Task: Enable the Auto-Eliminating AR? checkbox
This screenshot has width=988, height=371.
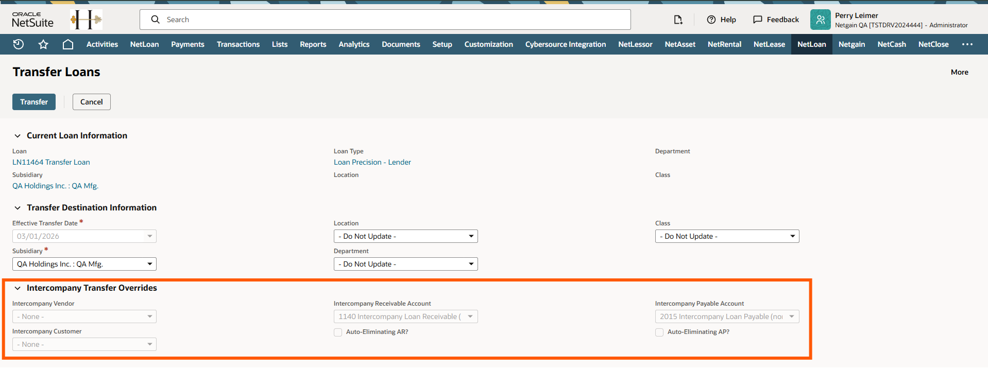Action: (338, 332)
